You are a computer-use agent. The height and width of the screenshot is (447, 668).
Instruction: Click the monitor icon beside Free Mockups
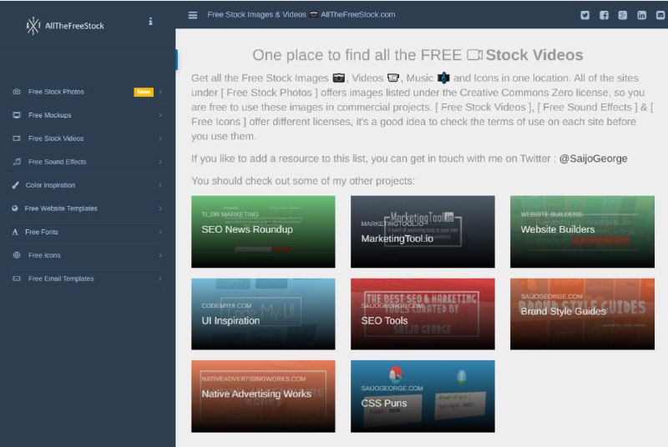(17, 115)
